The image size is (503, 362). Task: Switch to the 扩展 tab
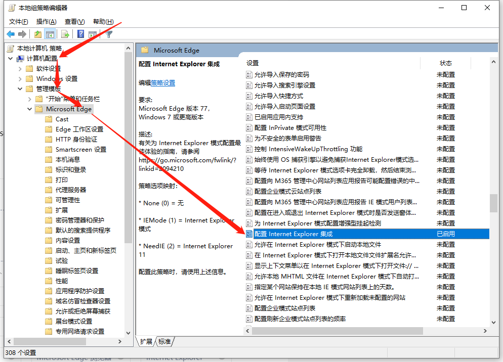tap(146, 342)
